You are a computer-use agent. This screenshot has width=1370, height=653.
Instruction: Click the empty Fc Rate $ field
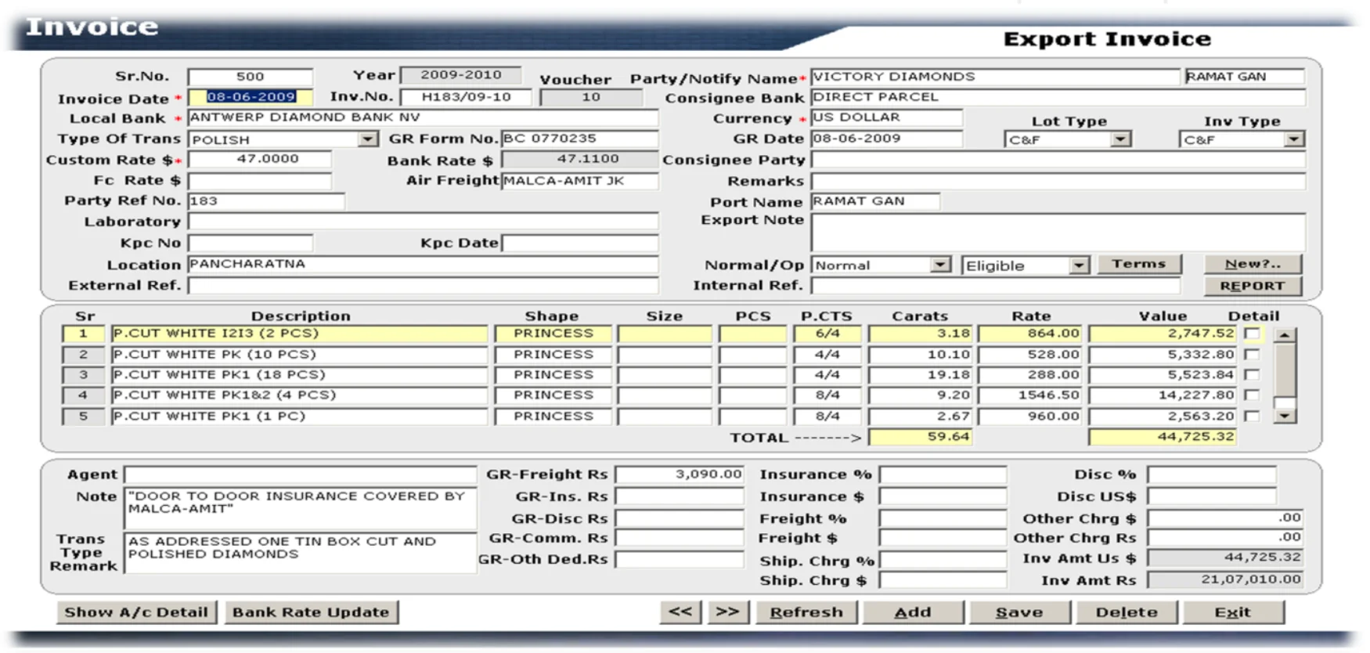(x=260, y=180)
